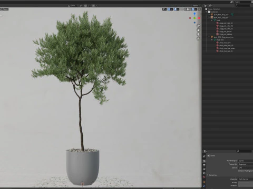
Task: Click the Viewport samples field
Action: coord(246,185)
